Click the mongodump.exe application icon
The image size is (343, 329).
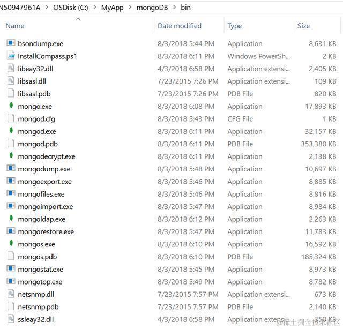11,168
